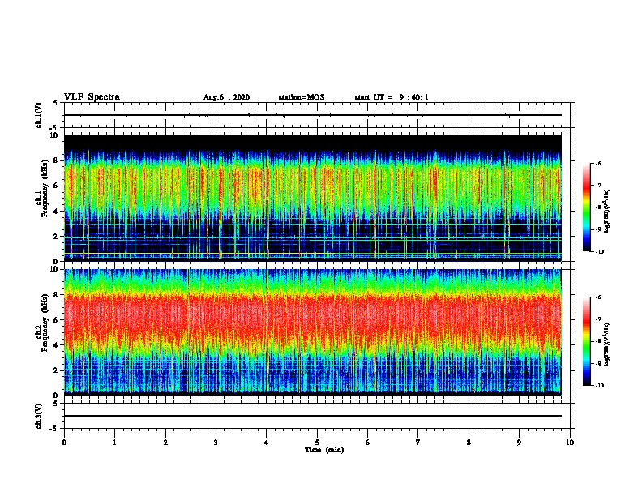Click the ch.3 voltage waveform trace panel
Viewport: 642px width, 496px height.
317,416
